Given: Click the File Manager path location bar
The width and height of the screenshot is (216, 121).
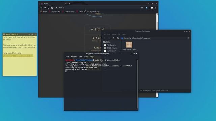Looking at the screenshot, I should pos(154,38).
